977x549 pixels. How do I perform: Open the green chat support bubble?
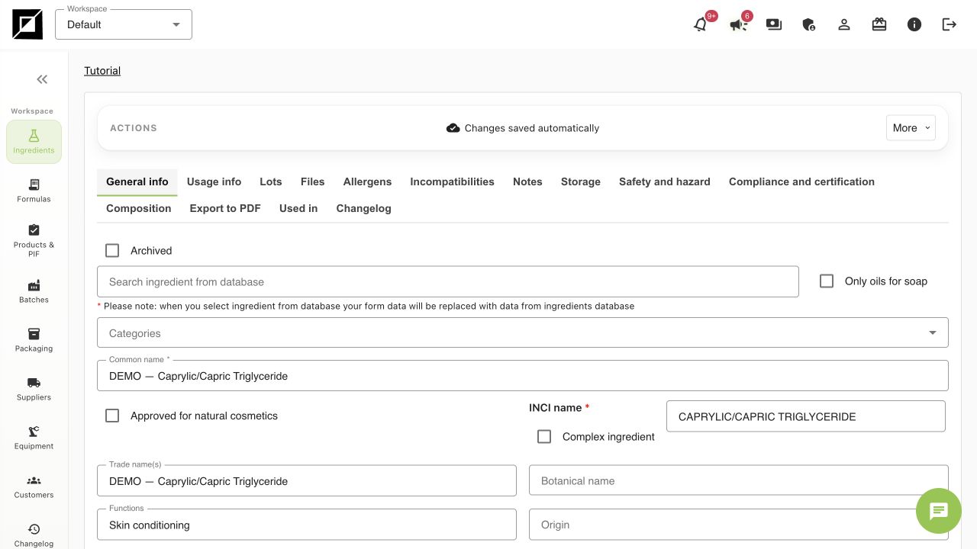point(939,511)
